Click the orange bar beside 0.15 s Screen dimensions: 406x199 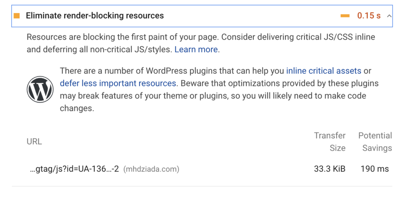345,16
